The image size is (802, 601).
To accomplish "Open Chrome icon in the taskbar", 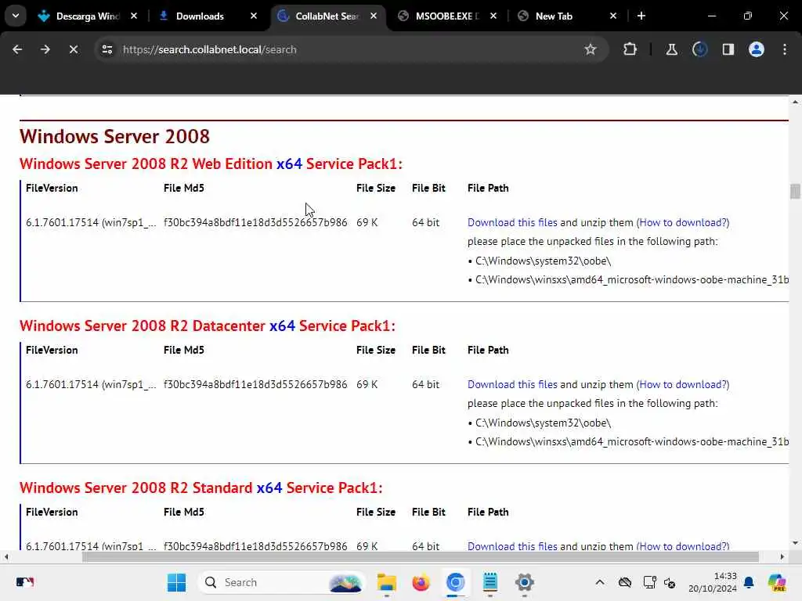I will pos(455,582).
